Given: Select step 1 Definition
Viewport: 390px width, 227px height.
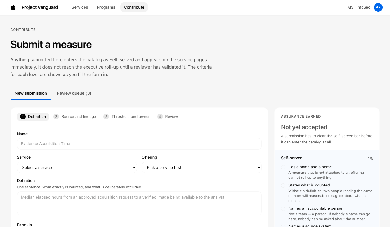Looking at the screenshot, I should click(x=33, y=117).
